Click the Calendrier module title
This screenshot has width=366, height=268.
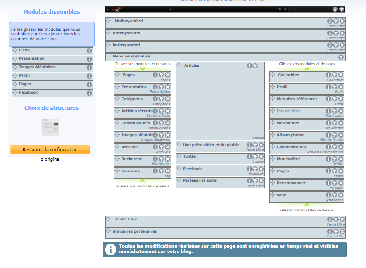click(x=288, y=75)
